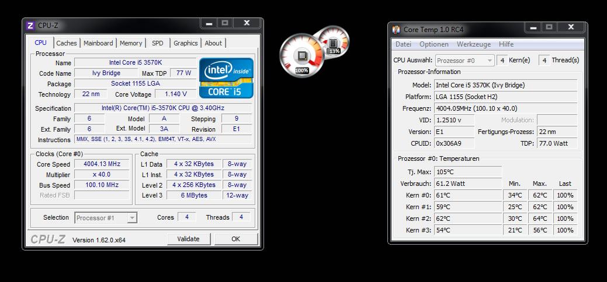
Task: Click the RAM usage gauge gadget showing 13%
Action: tap(335, 41)
